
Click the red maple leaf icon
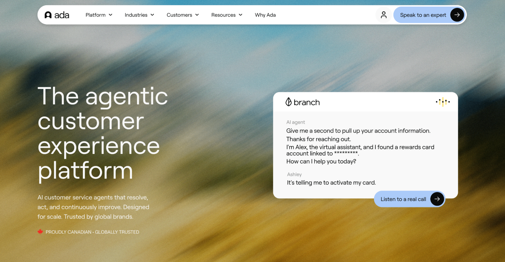coord(40,232)
